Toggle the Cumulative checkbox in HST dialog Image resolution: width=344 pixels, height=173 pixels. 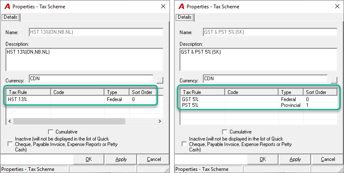pyautogui.click(x=51, y=132)
